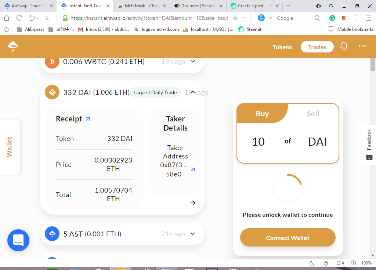
Task: Open a new browser tab
Action: click(288, 6)
